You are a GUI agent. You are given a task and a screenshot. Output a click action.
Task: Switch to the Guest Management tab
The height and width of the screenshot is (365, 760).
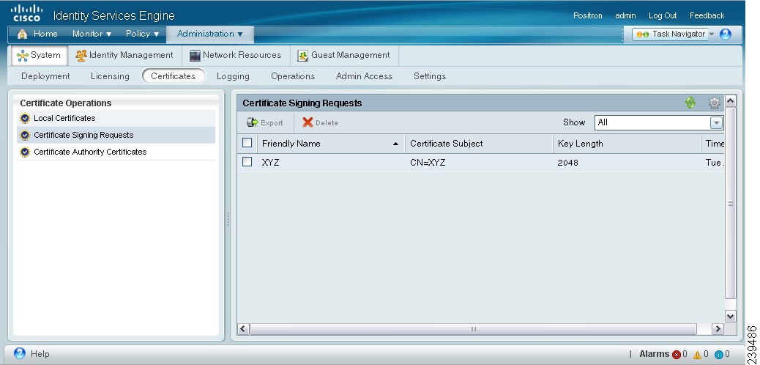point(344,55)
